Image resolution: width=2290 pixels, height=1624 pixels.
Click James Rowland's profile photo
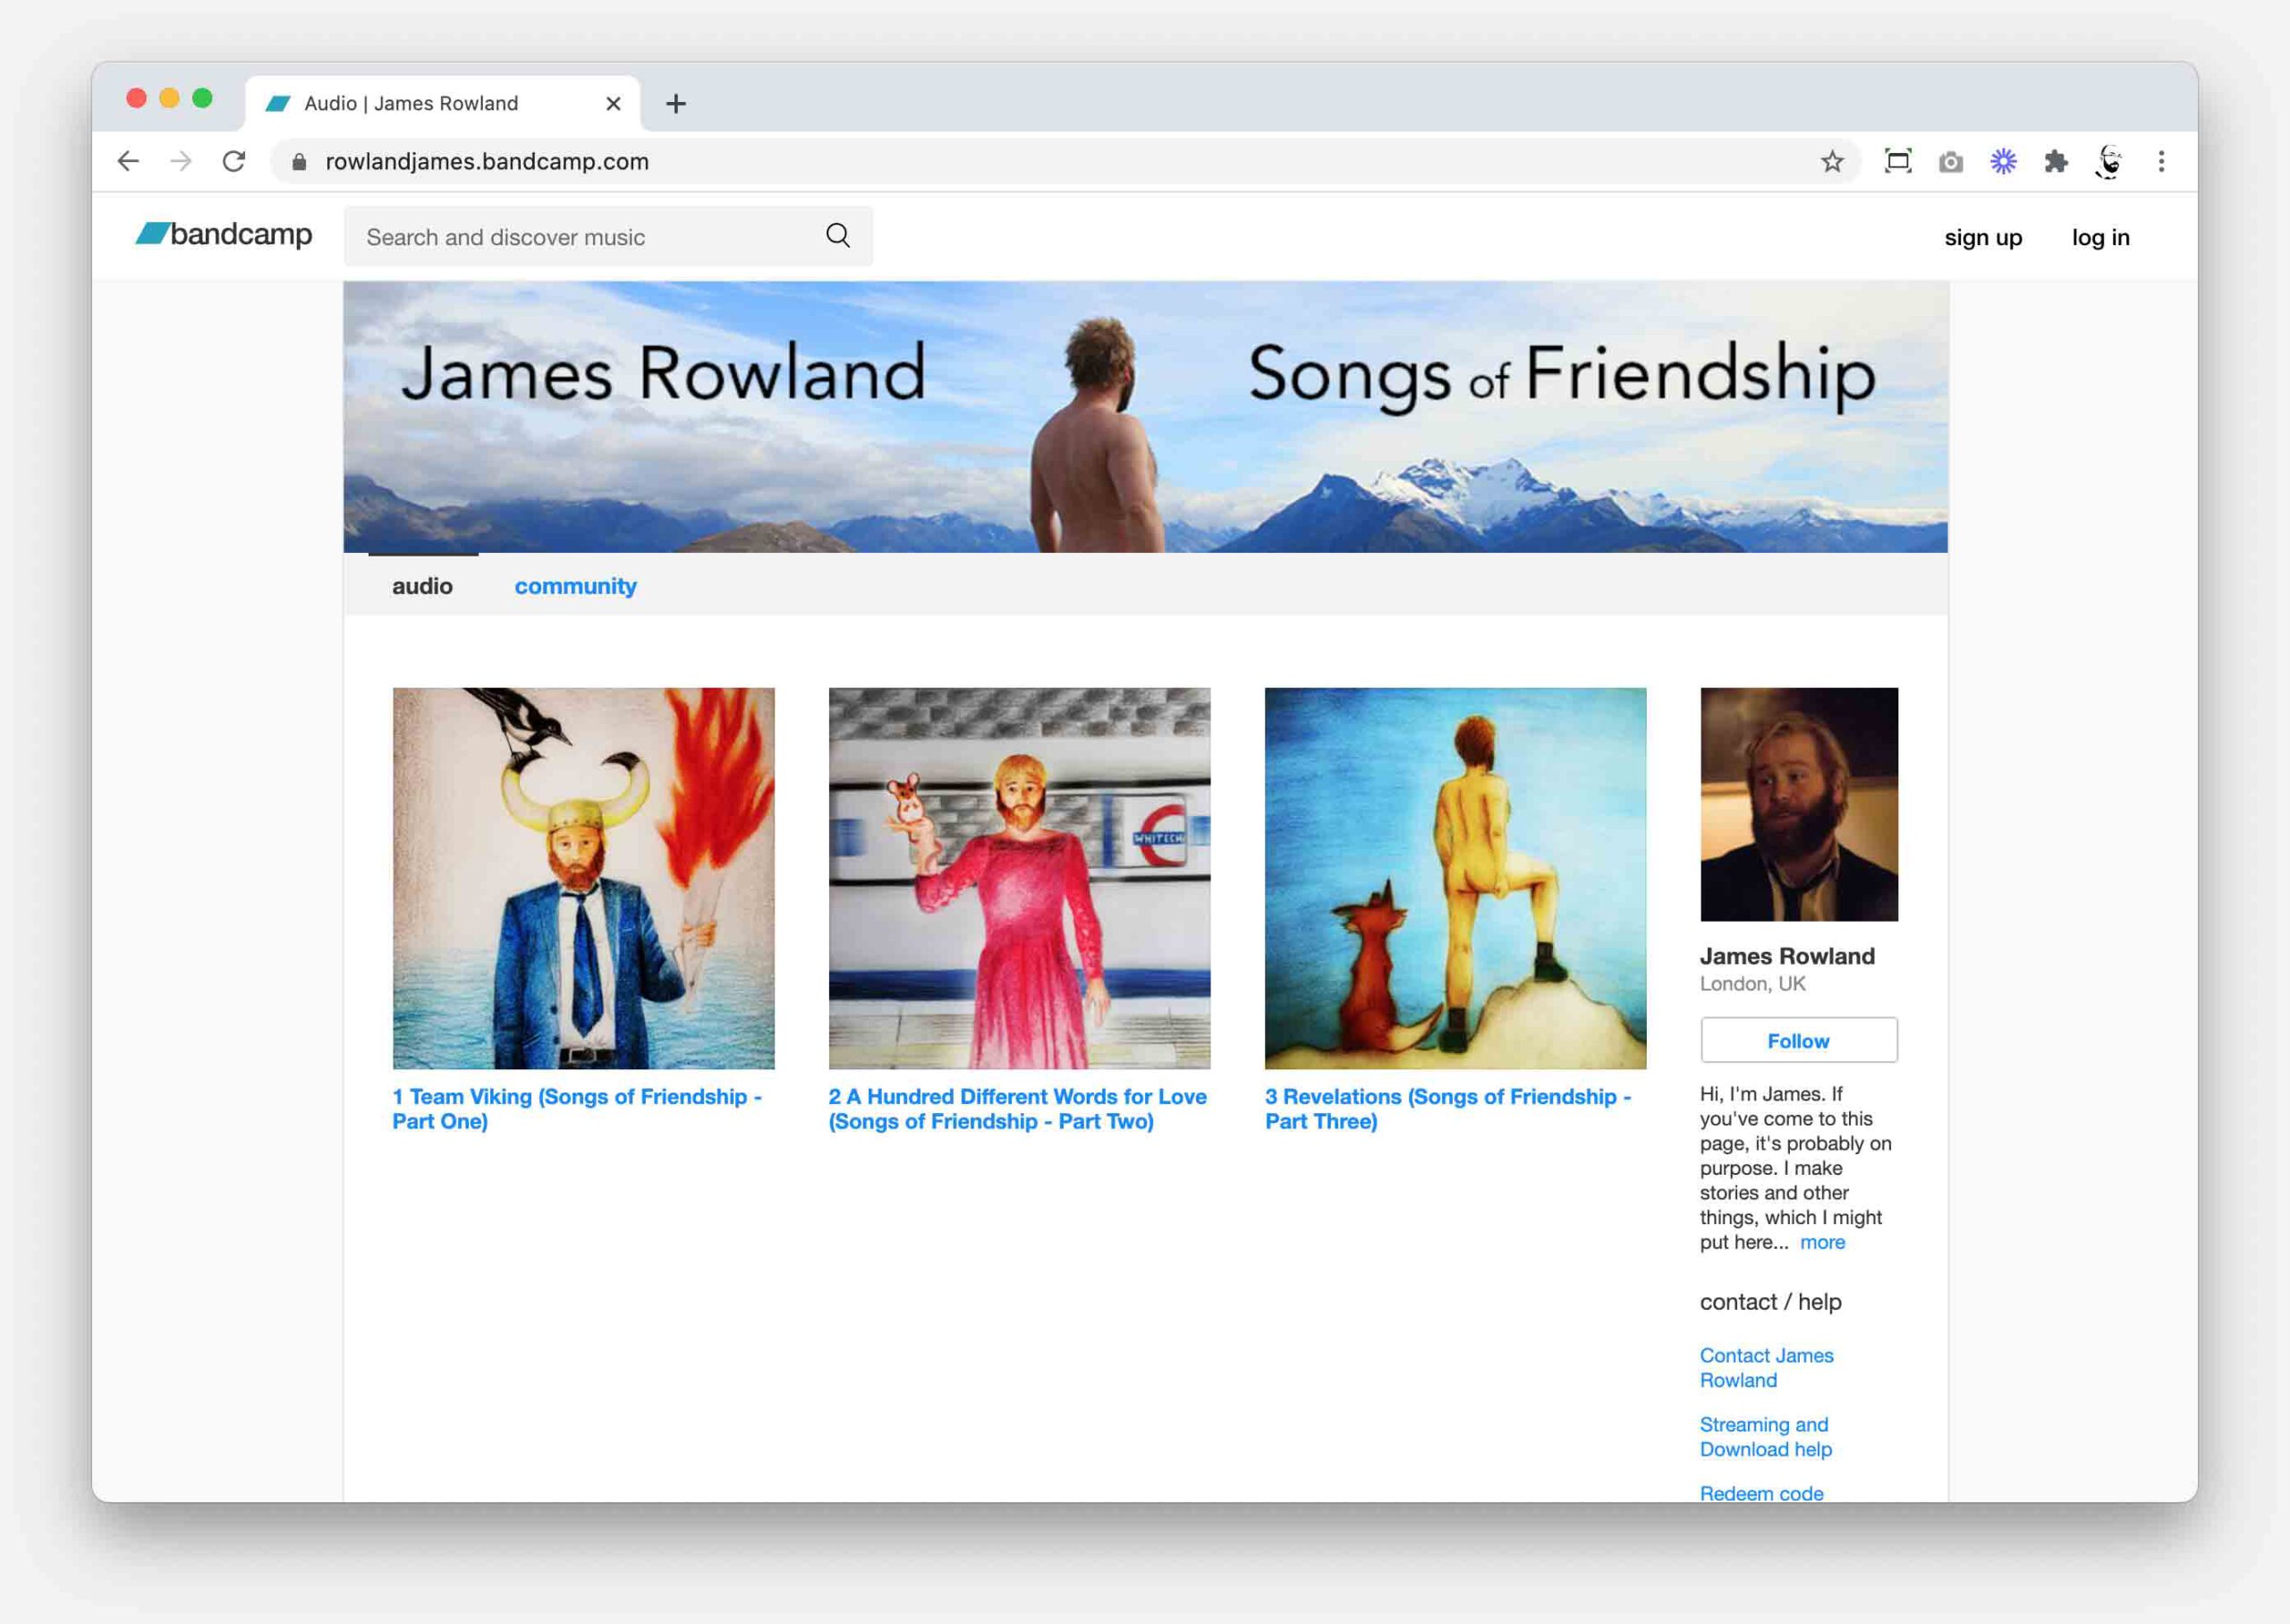click(x=1798, y=804)
